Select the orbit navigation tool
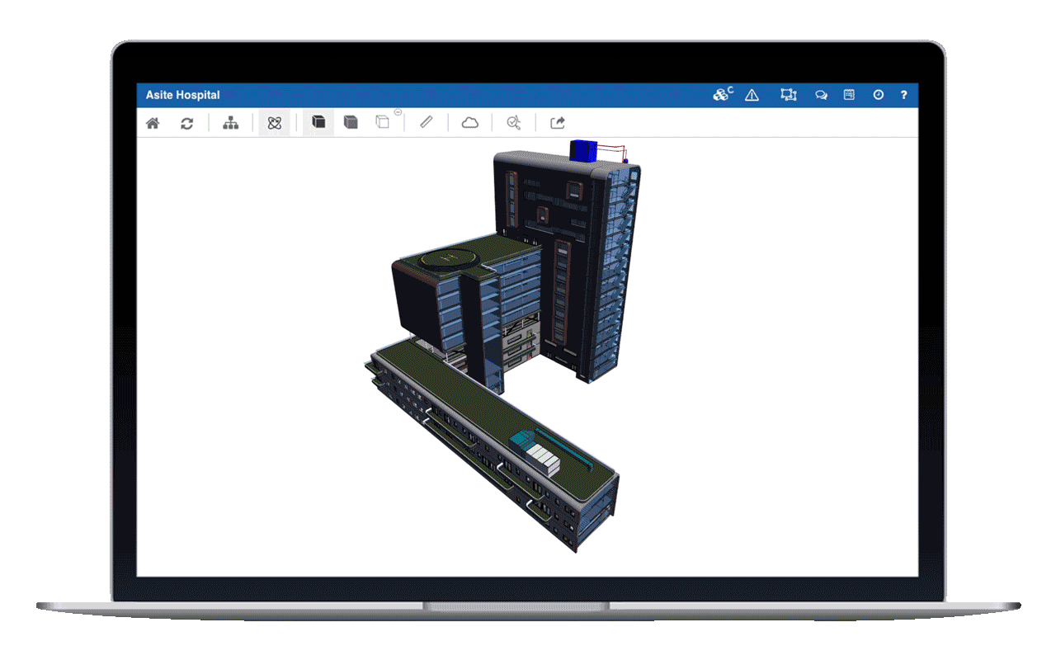Image resolution: width=1056 pixels, height=660 pixels. [274, 122]
